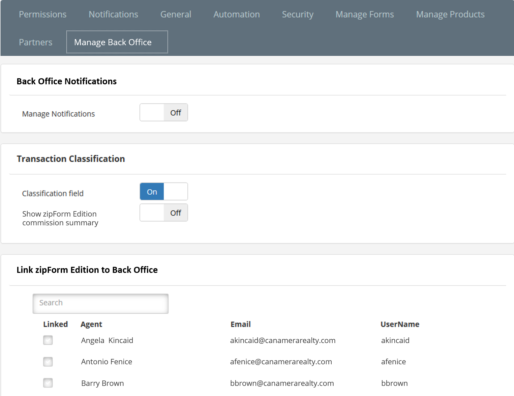Click the UserName column header

coord(400,324)
